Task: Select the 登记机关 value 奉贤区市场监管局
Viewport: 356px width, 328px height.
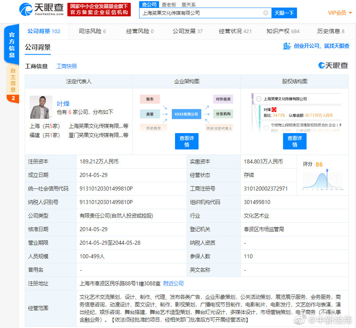Action: click(264, 229)
